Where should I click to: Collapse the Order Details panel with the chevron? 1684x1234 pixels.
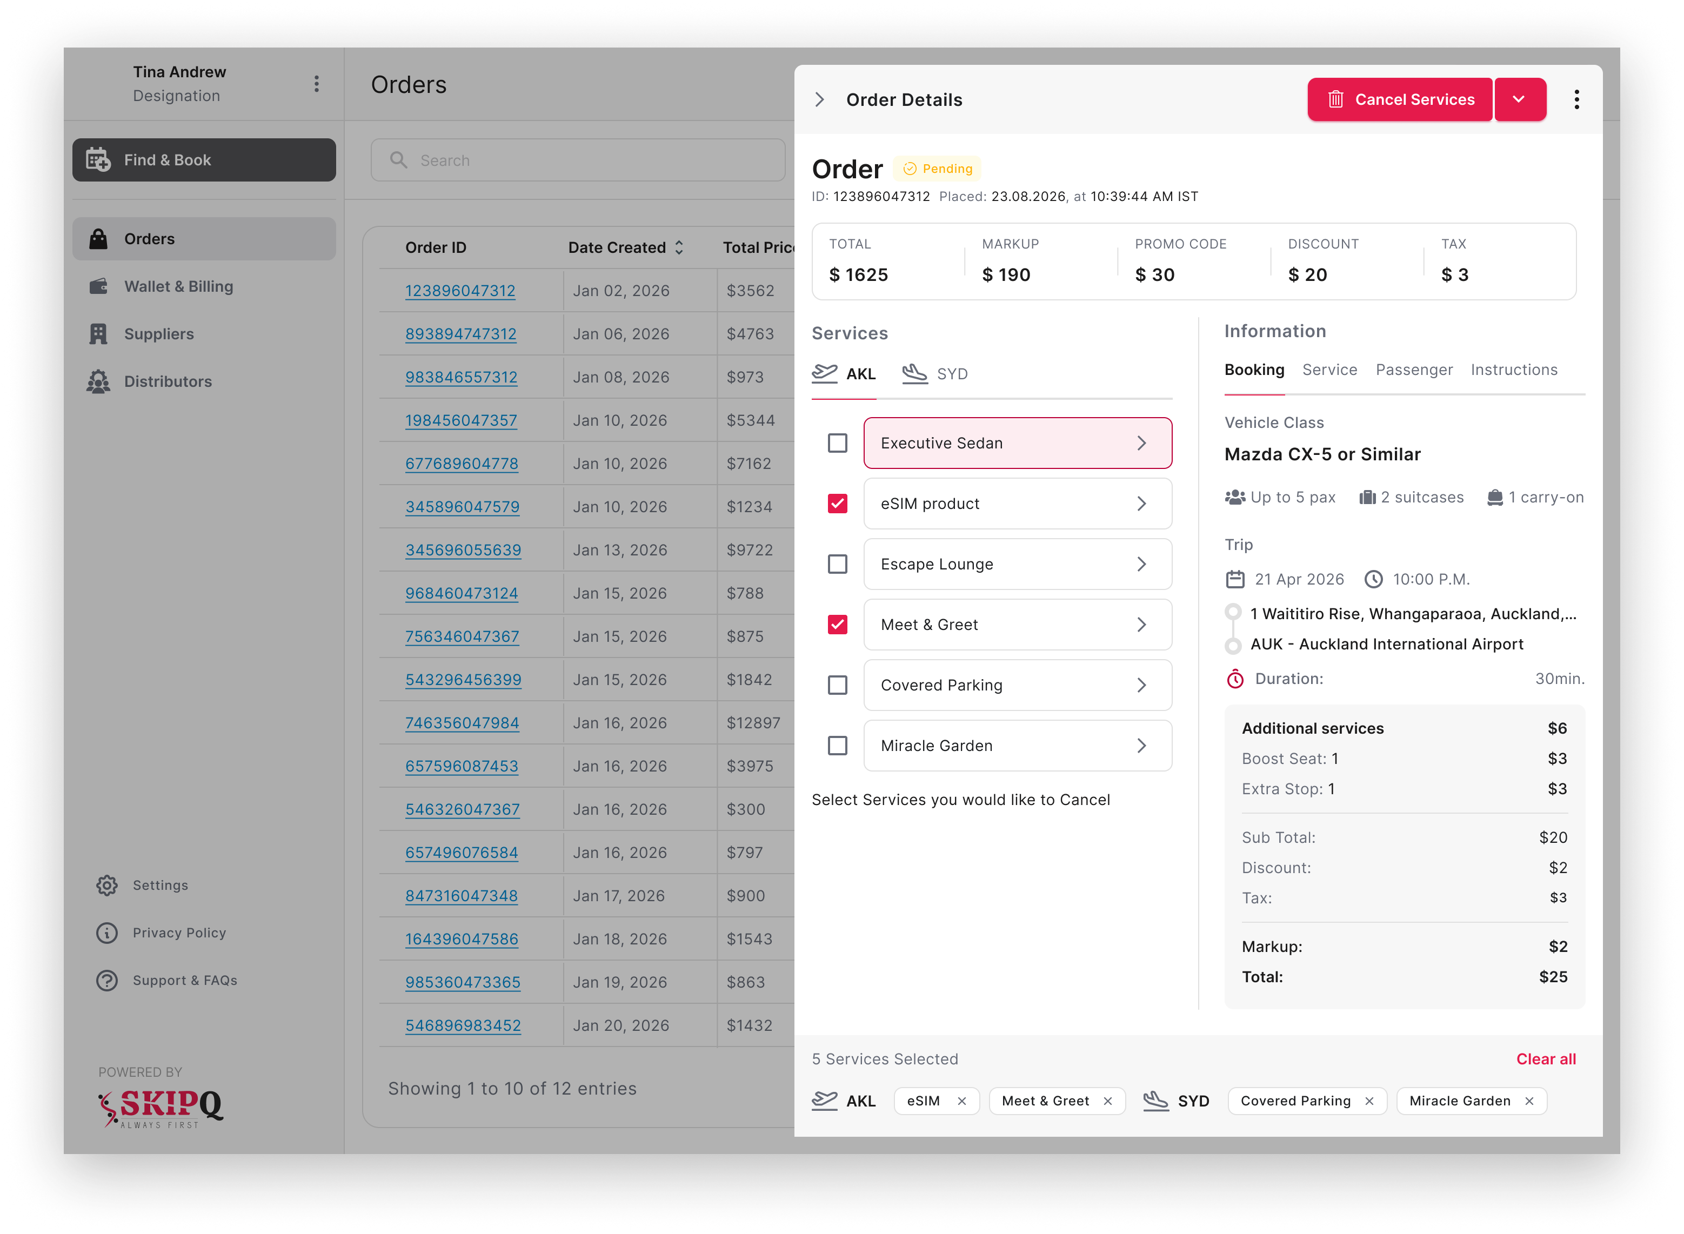pos(820,99)
